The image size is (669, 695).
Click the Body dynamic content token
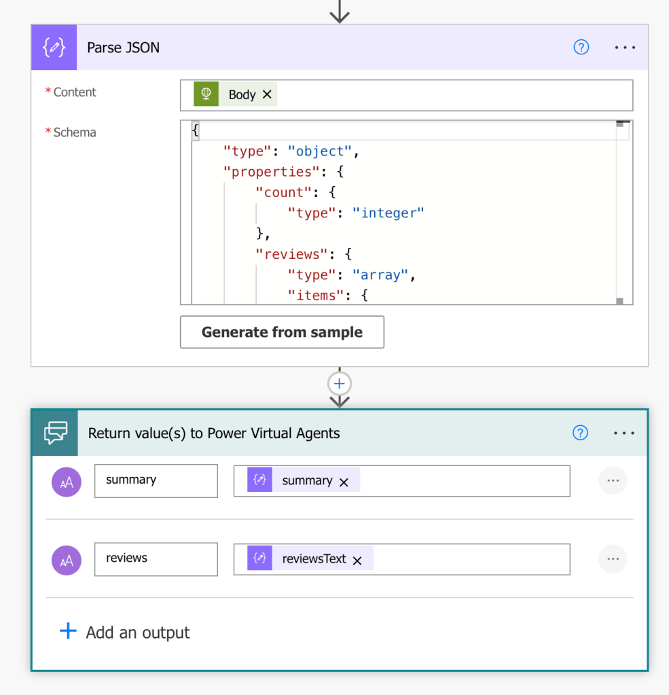coord(241,94)
